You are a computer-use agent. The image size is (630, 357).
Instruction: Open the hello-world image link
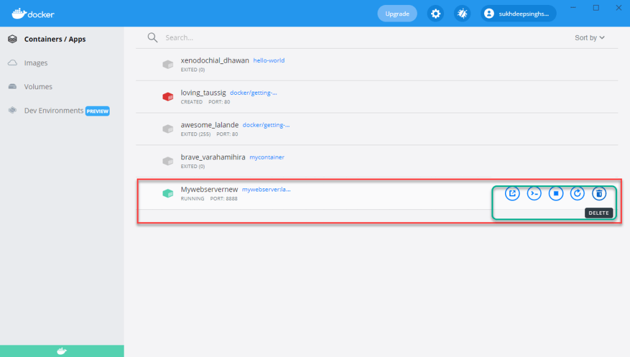(269, 61)
